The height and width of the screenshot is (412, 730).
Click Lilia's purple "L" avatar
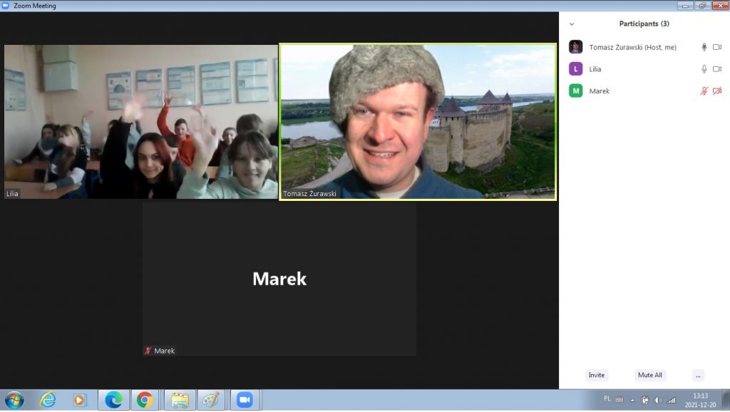(x=575, y=69)
